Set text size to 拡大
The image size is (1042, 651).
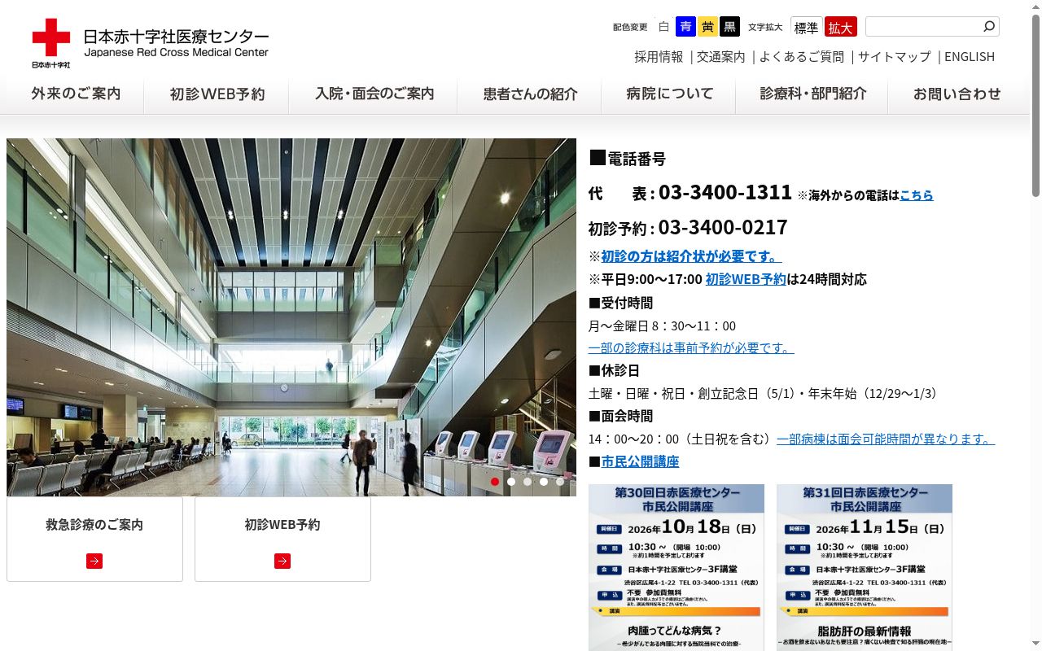[x=840, y=28]
